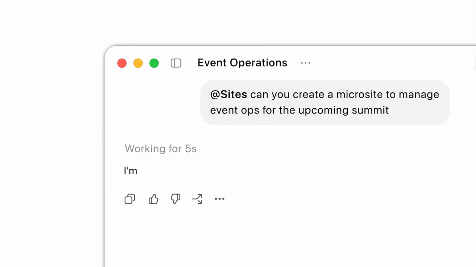
Task: Maximize the window with the green button
Action: pos(154,63)
